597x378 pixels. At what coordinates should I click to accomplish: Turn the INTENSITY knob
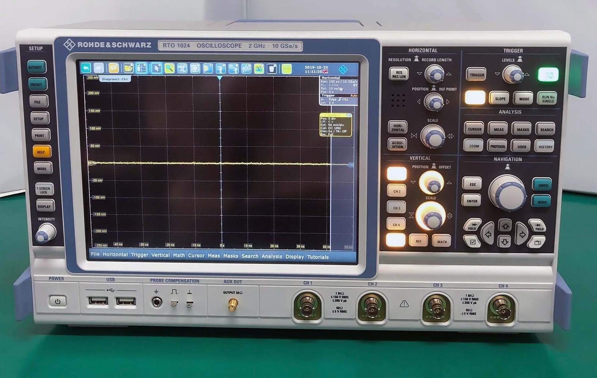click(46, 233)
